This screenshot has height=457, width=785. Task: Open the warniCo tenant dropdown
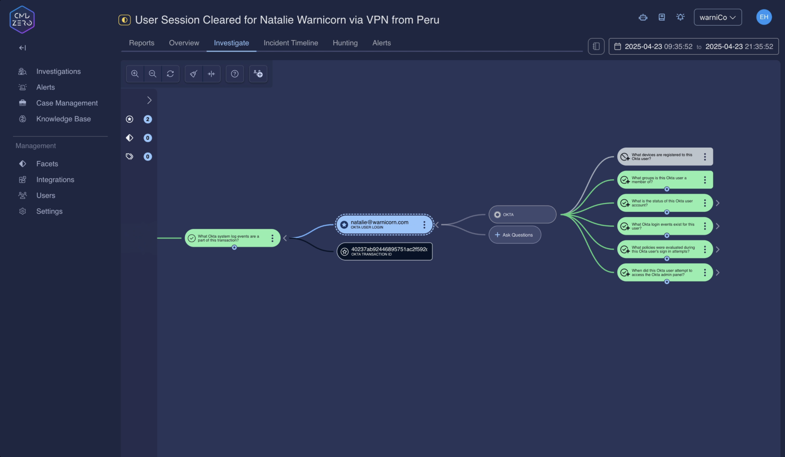(717, 17)
